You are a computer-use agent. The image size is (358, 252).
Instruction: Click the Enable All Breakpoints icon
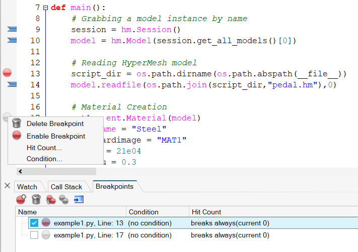[x=50, y=199]
